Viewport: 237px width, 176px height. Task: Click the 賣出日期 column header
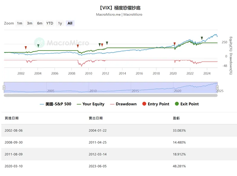coord(96,118)
